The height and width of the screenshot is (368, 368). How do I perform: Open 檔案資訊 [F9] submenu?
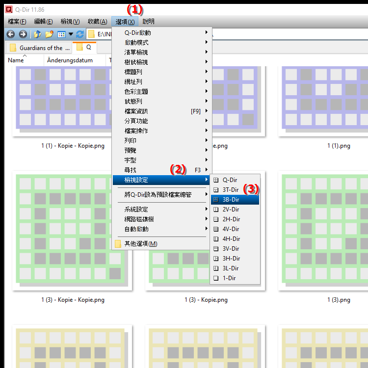tap(161, 111)
